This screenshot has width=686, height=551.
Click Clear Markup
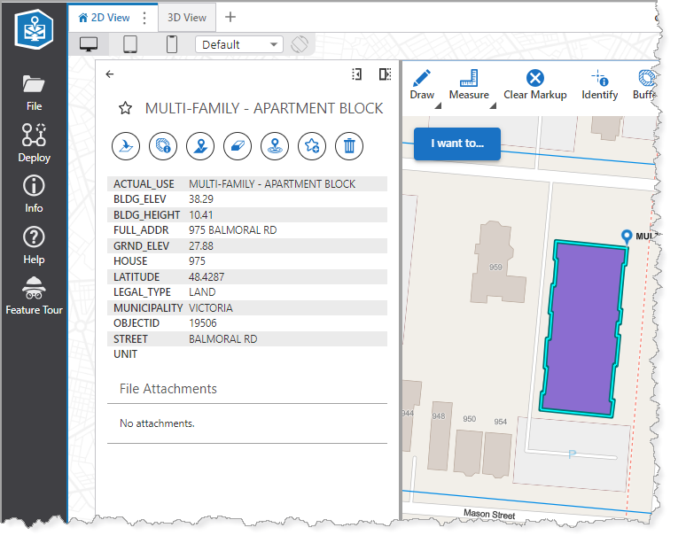point(535,85)
